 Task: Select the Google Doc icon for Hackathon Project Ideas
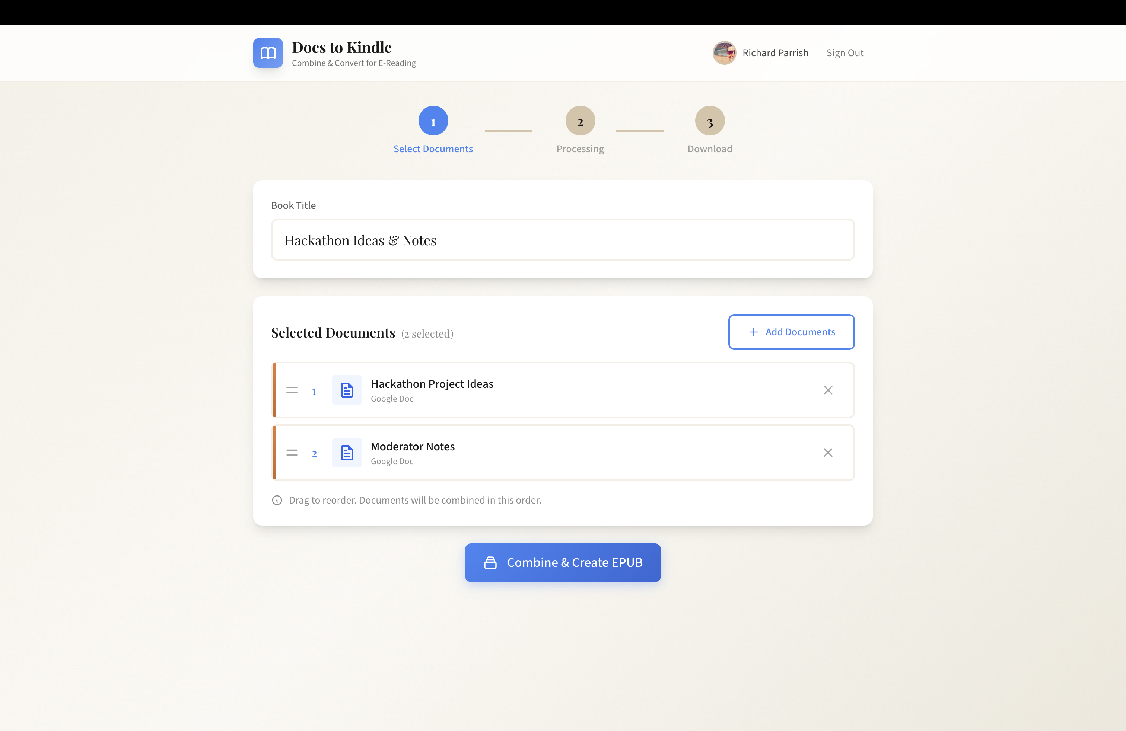point(347,390)
